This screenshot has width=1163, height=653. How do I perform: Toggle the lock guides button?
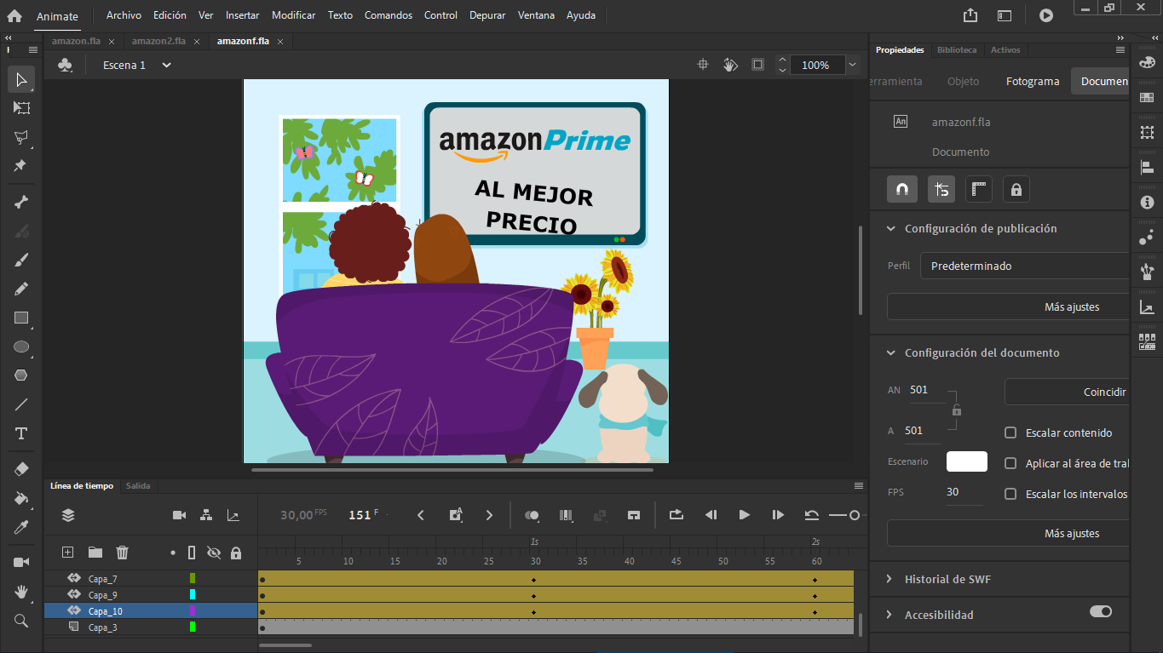pos(1016,189)
